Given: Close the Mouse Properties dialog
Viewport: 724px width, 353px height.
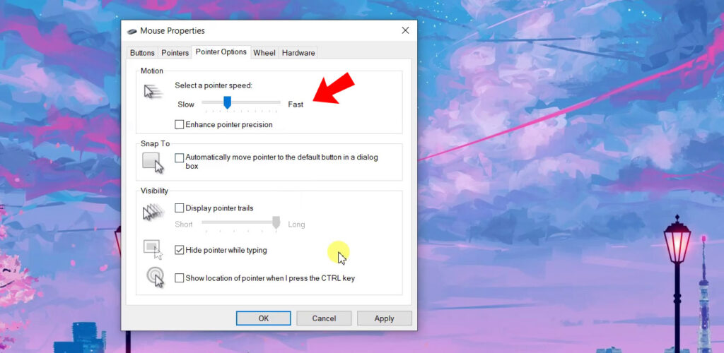Looking at the screenshot, I should pyautogui.click(x=405, y=30).
